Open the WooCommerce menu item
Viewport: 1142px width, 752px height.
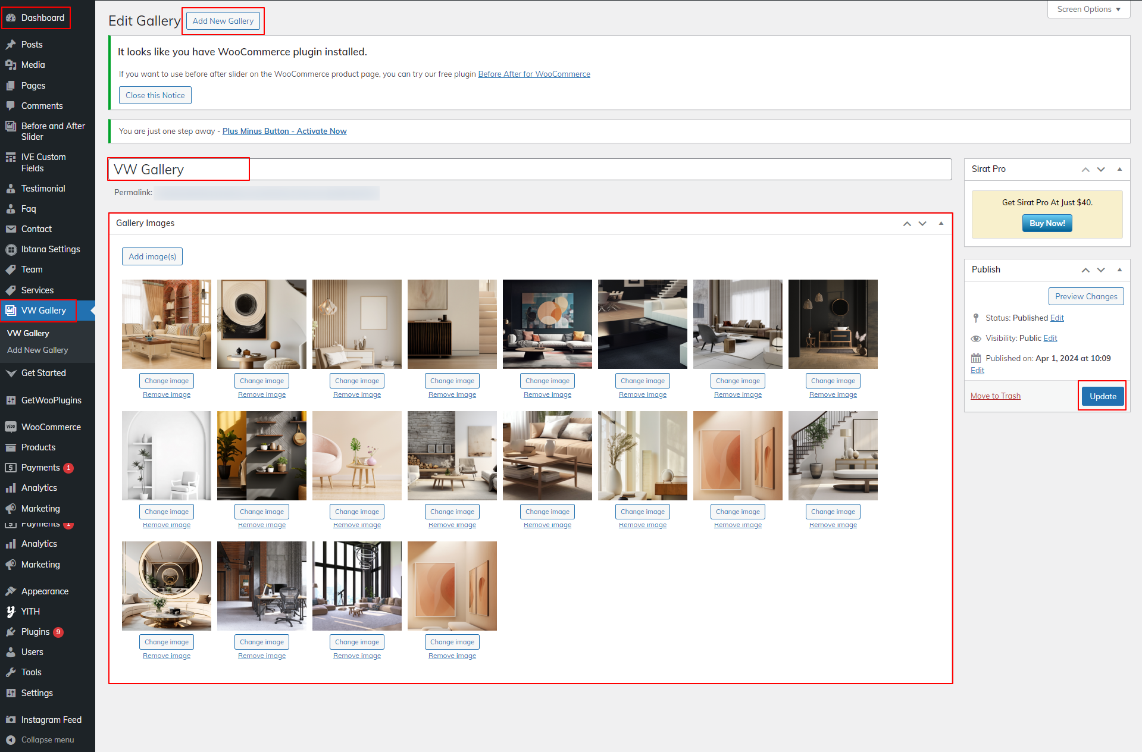[x=51, y=427]
